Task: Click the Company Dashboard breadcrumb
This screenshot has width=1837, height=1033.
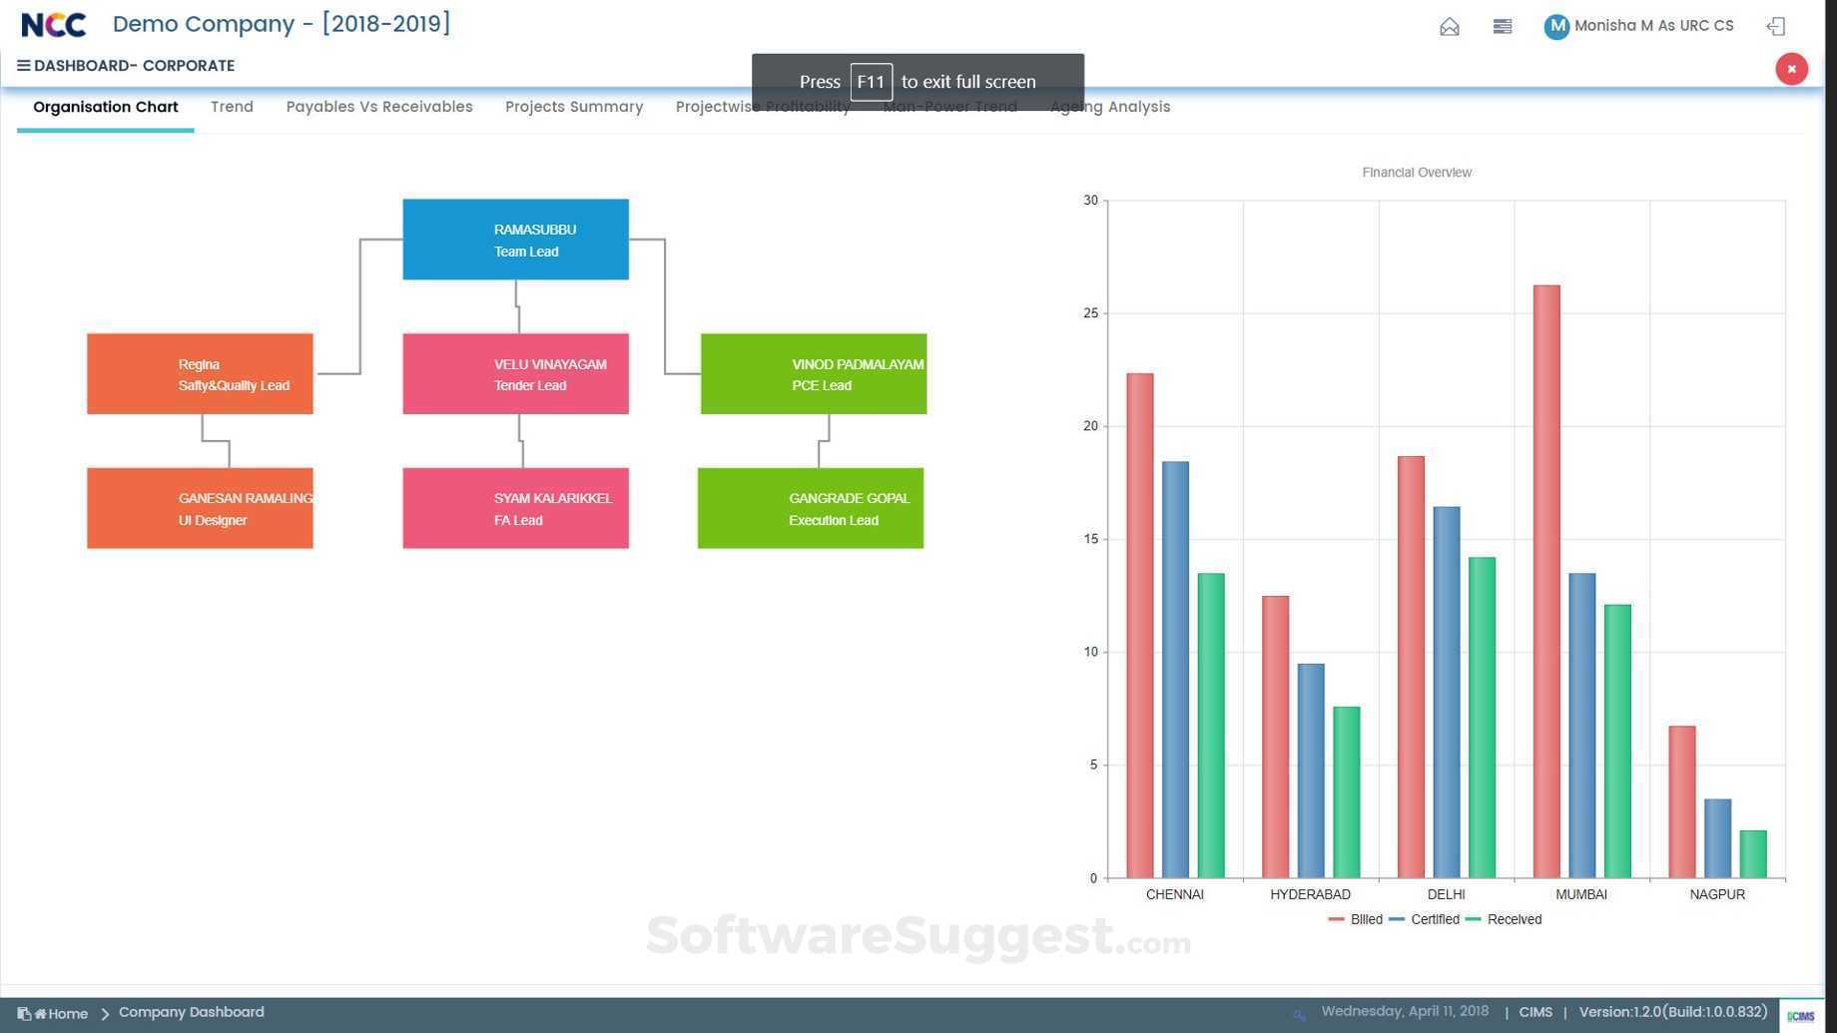Action: point(192,1012)
